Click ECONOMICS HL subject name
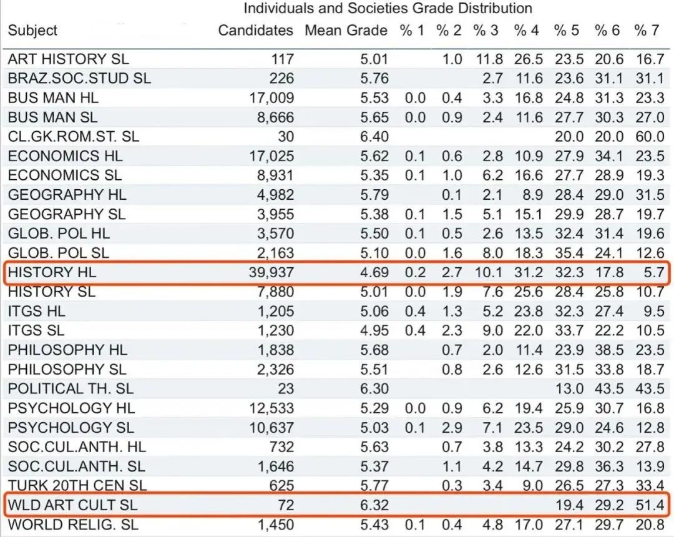Viewport: 674px width, 537px height. [65, 156]
